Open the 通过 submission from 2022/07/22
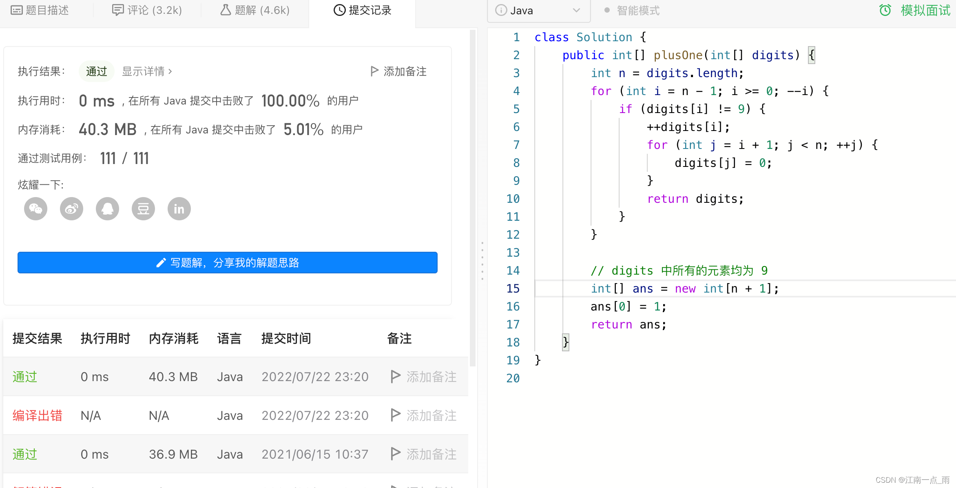 (25, 377)
